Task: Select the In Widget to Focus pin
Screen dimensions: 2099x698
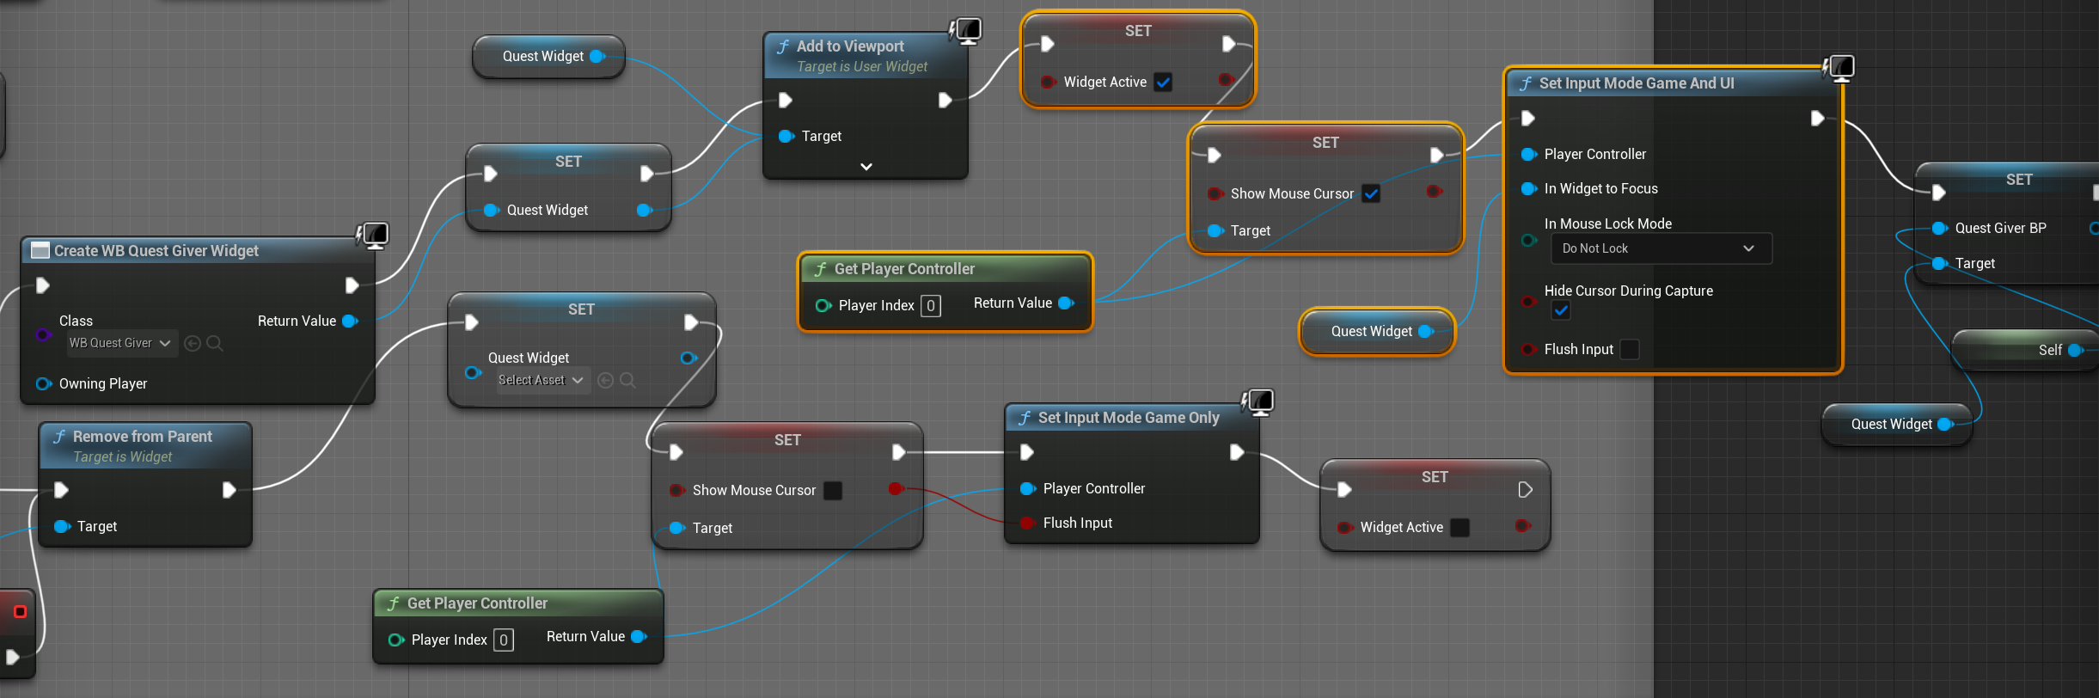Action: coord(1529,188)
